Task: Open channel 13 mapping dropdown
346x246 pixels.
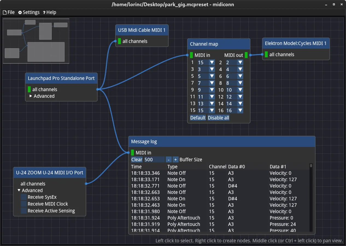Action: (212, 104)
